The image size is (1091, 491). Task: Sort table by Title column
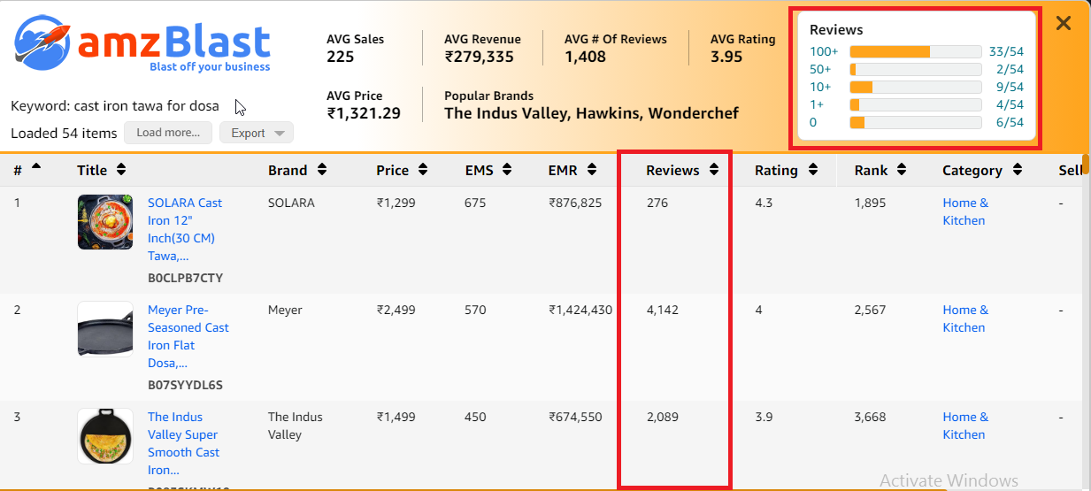121,170
